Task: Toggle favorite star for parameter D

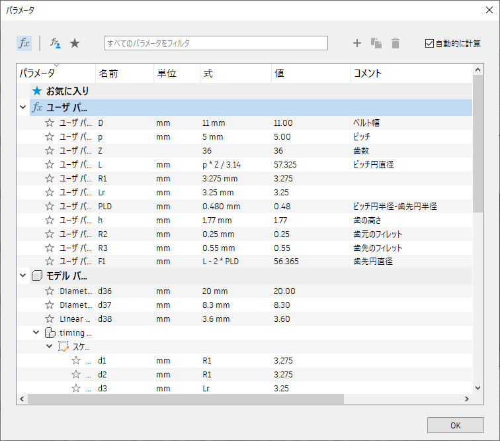Action: (x=49, y=123)
